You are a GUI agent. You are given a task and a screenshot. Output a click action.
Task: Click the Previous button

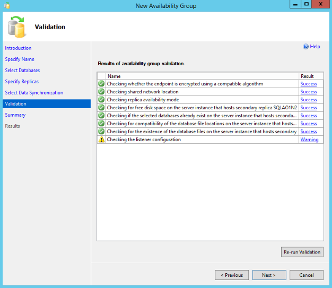click(x=232, y=275)
